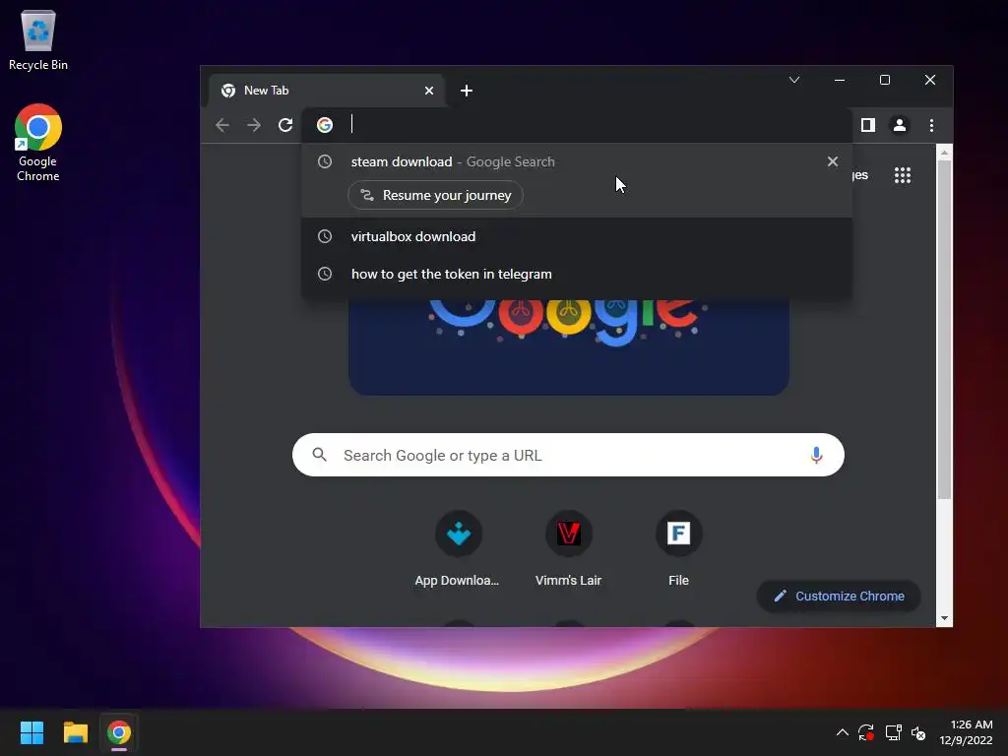Remove the steam download suggestion
The height and width of the screenshot is (756, 1008).
pyautogui.click(x=833, y=161)
